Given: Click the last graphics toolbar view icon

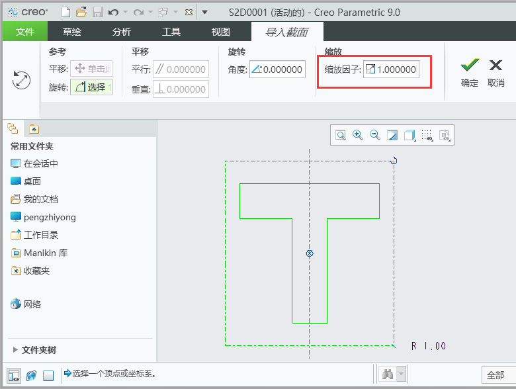Looking at the screenshot, I should pos(445,135).
